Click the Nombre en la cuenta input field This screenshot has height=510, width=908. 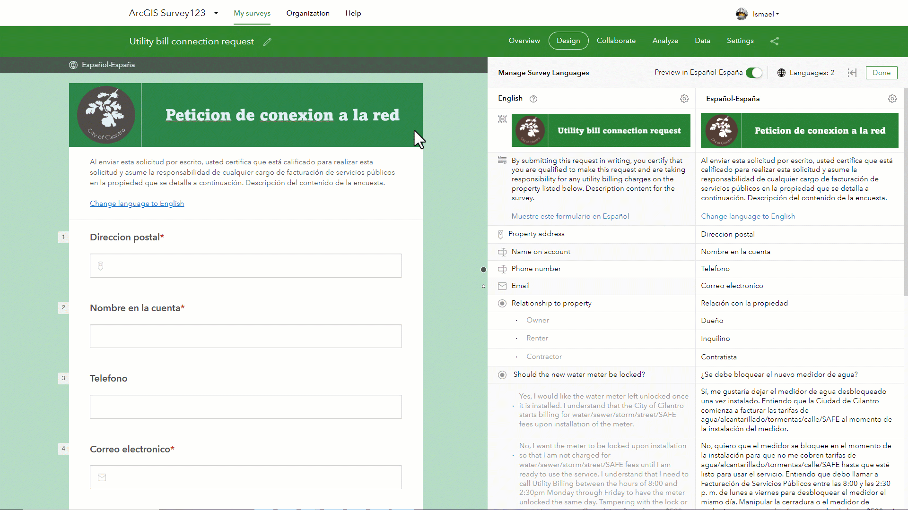tap(245, 336)
